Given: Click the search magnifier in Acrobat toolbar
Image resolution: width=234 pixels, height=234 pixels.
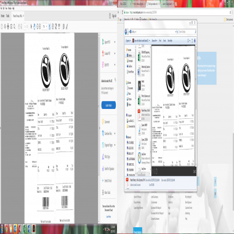Looking at the screenshot, I should coord(15,26).
